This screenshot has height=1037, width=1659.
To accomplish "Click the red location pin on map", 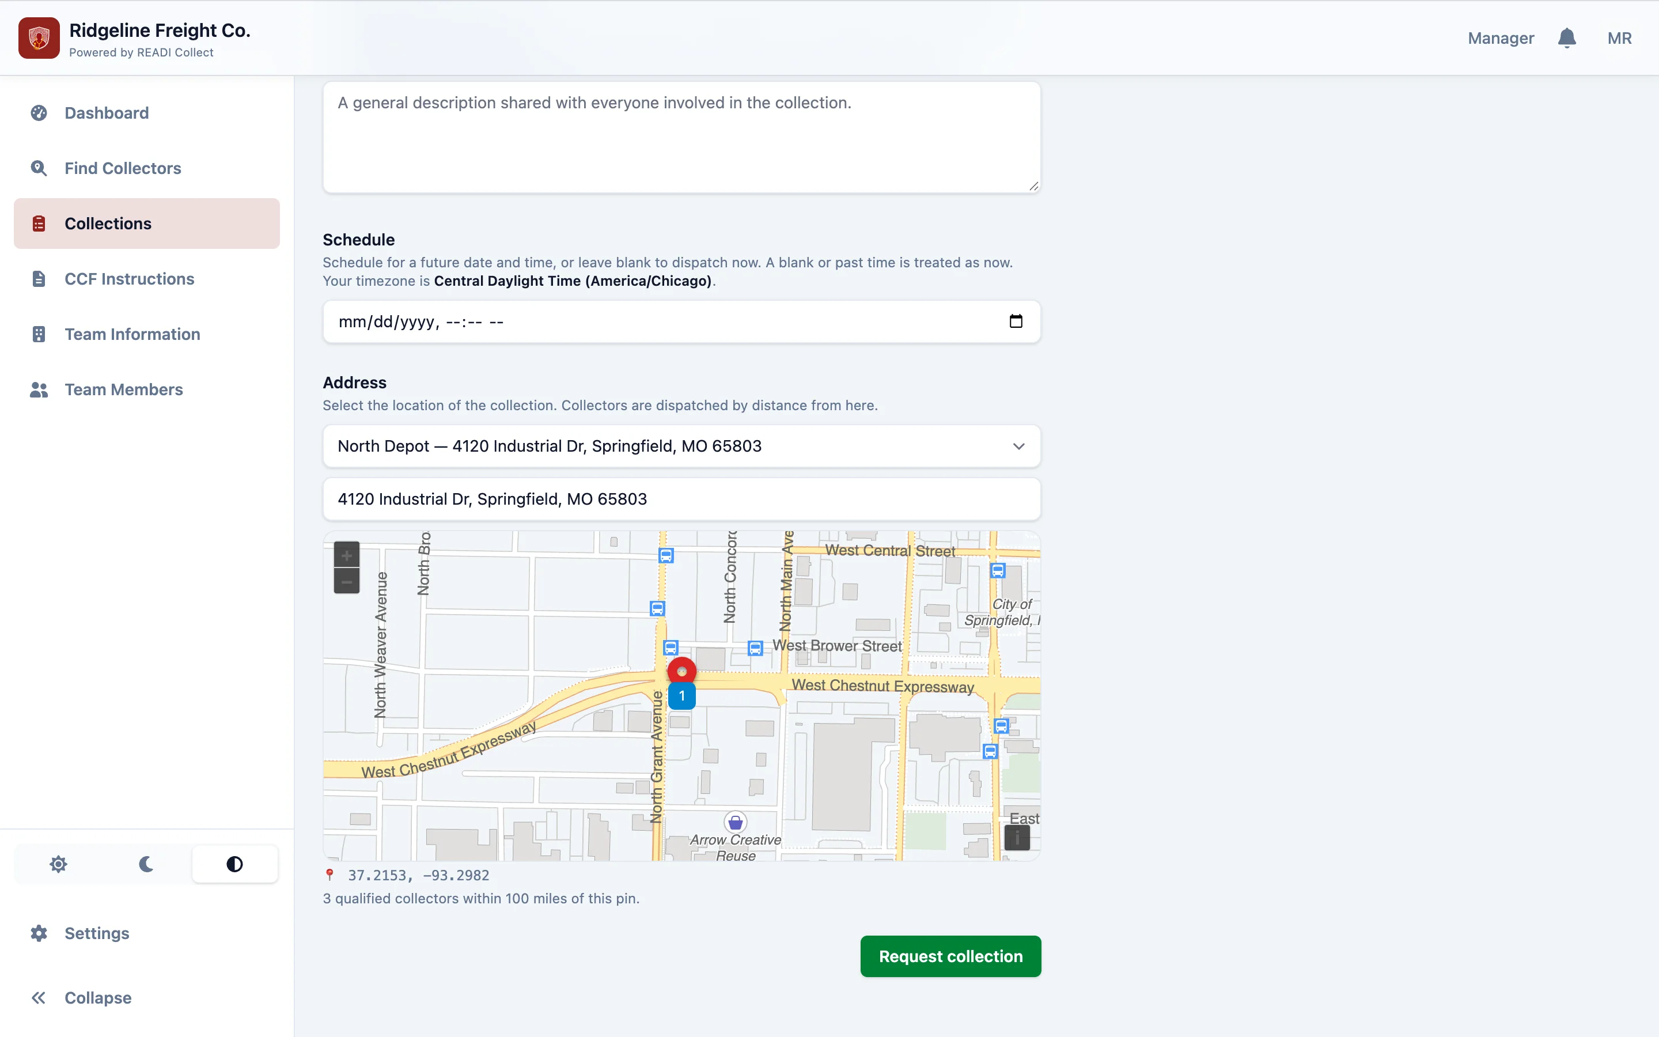I will [x=681, y=671].
